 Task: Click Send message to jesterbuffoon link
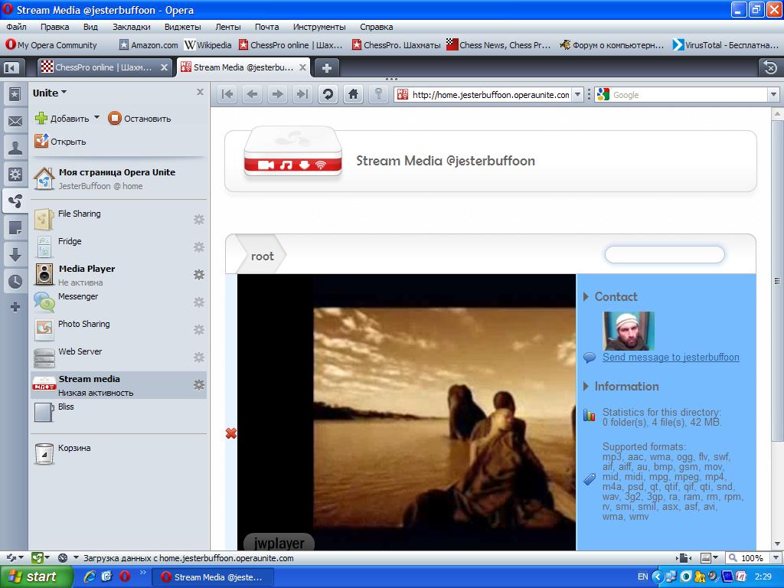(671, 357)
